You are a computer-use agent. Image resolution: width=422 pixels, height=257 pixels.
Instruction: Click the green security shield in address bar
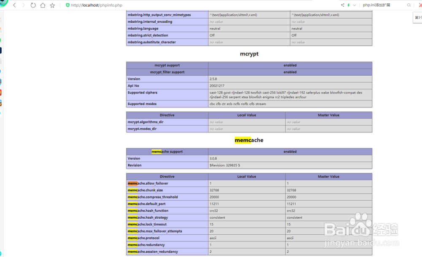(x=68, y=5)
